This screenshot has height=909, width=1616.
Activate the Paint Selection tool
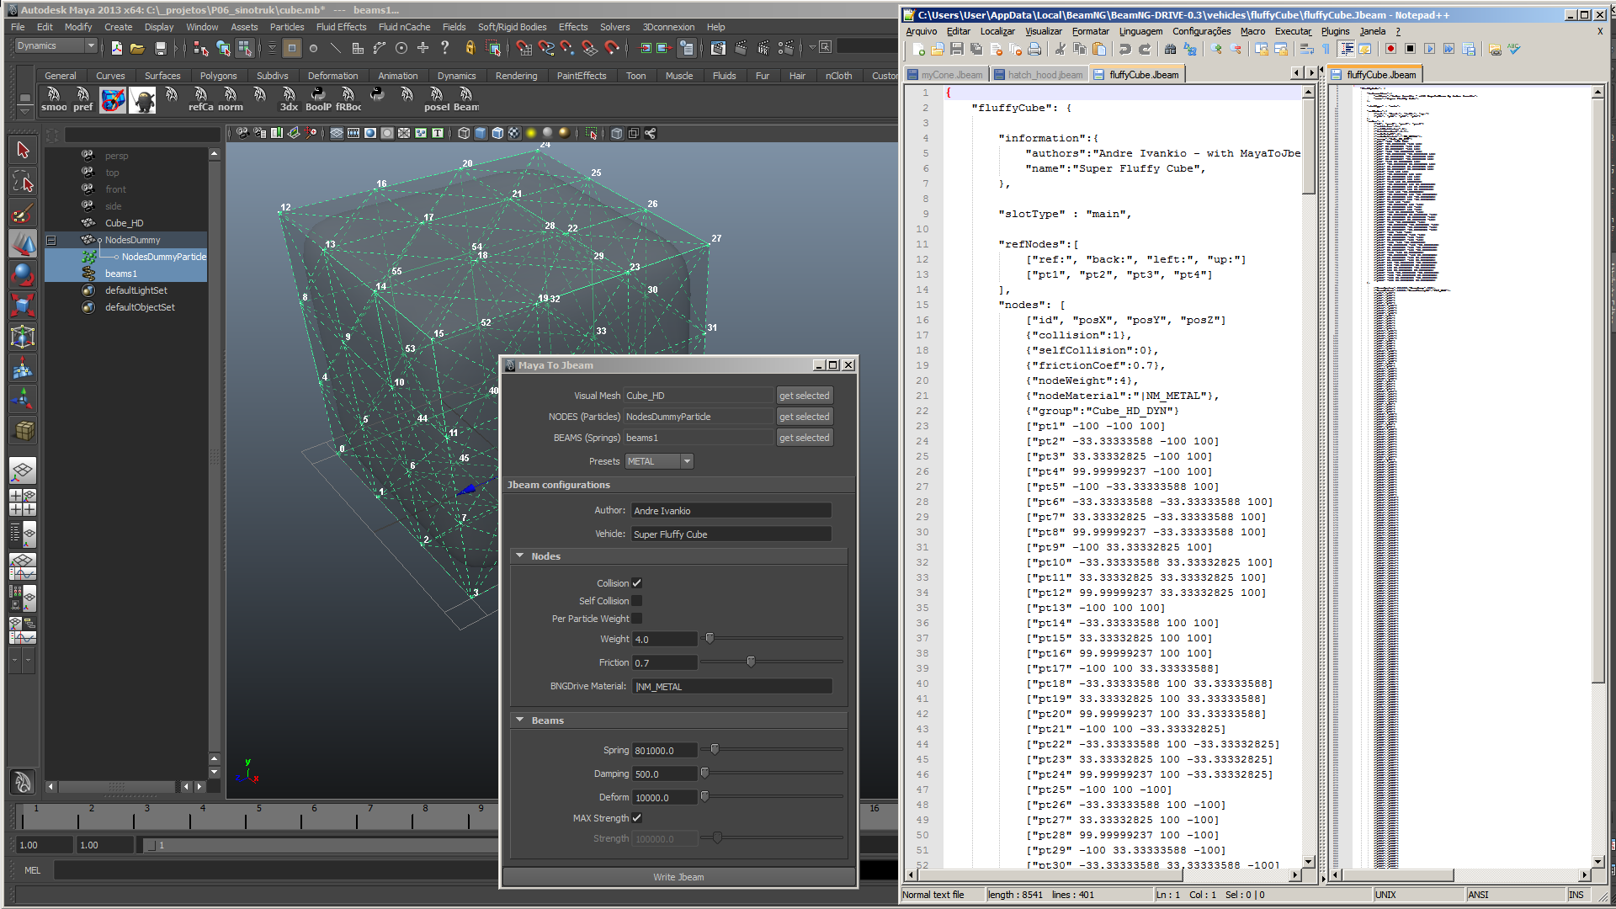pyautogui.click(x=23, y=213)
